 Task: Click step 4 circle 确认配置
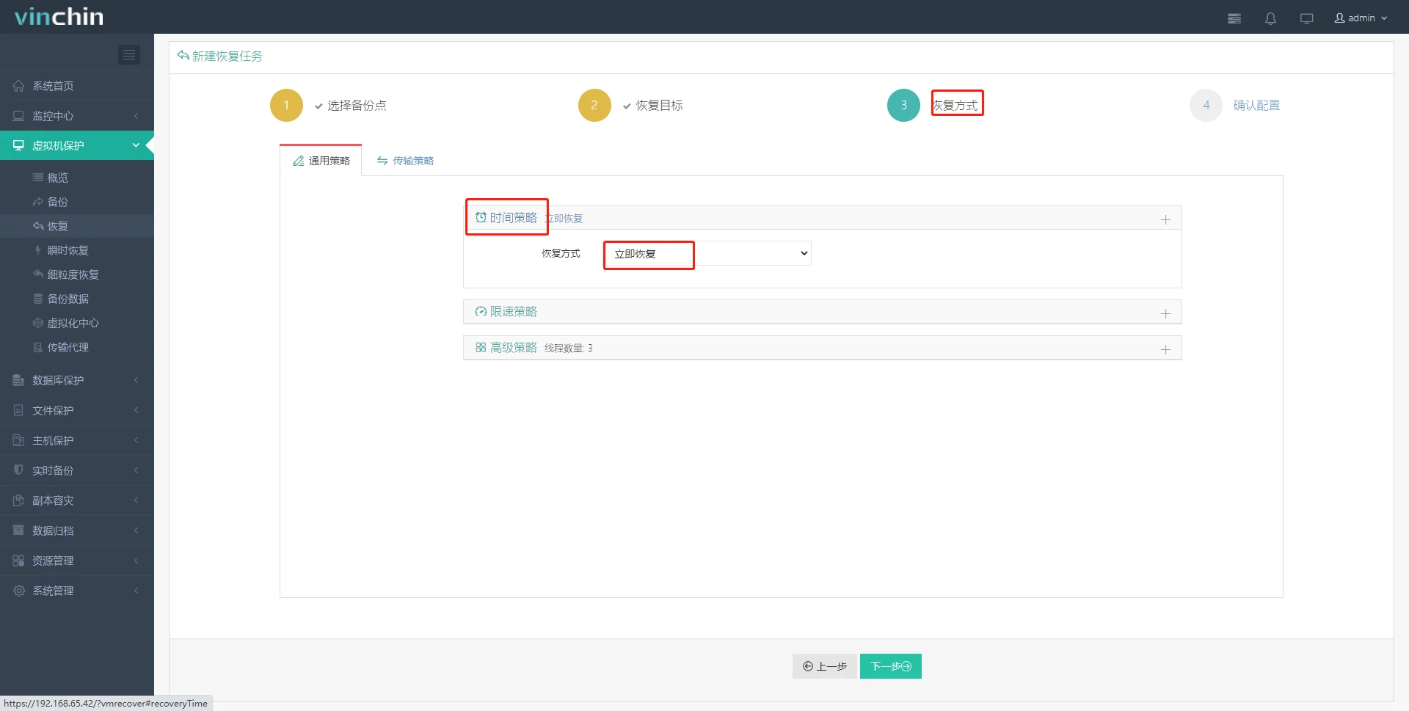tap(1206, 105)
